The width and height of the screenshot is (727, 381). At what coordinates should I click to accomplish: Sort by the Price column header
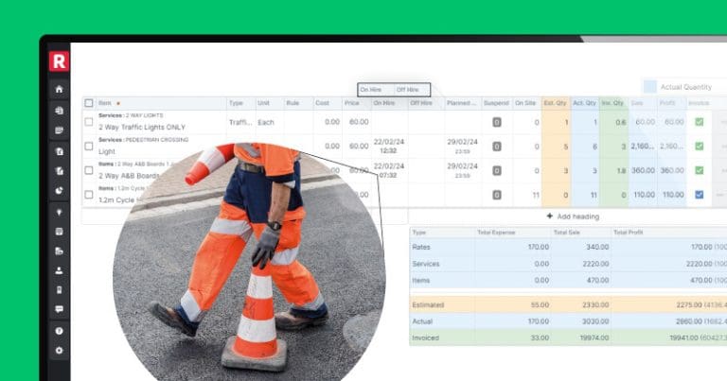click(352, 103)
